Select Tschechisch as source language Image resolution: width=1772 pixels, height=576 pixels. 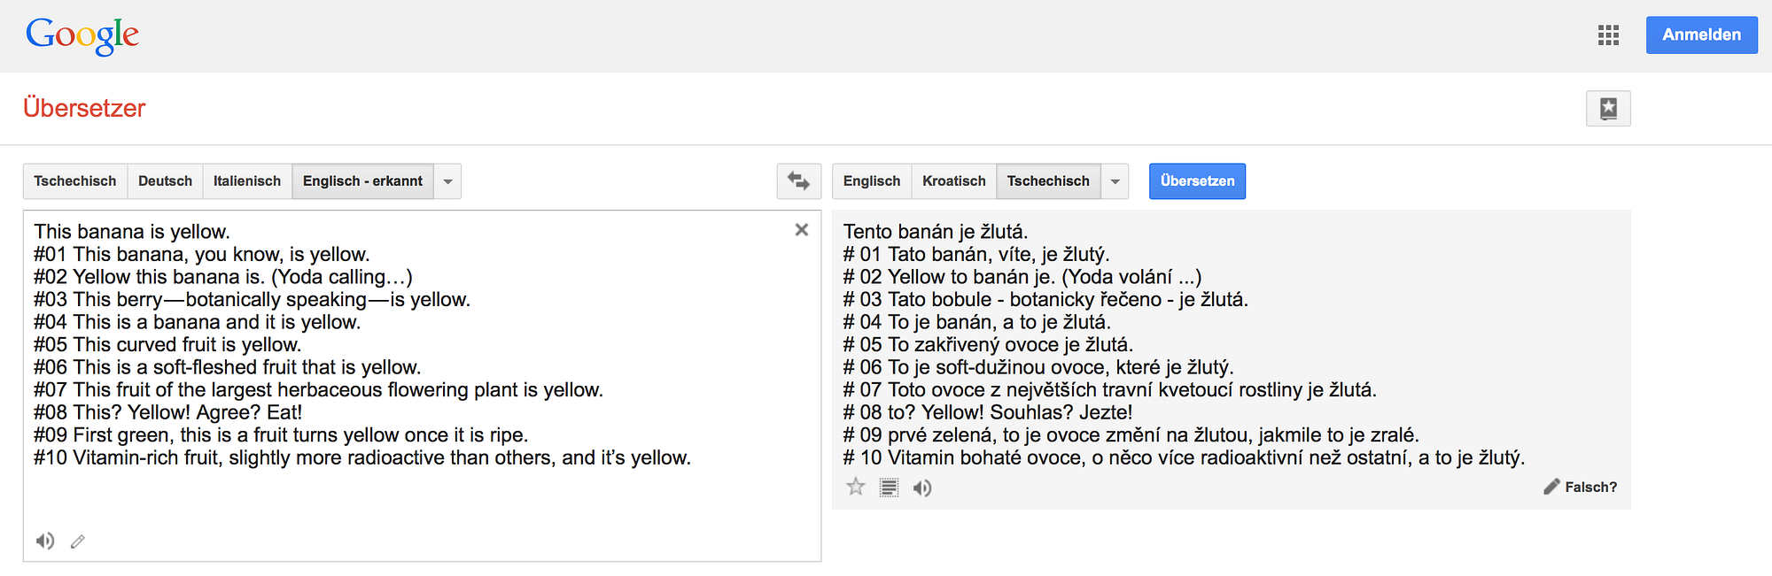pyautogui.click(x=75, y=181)
